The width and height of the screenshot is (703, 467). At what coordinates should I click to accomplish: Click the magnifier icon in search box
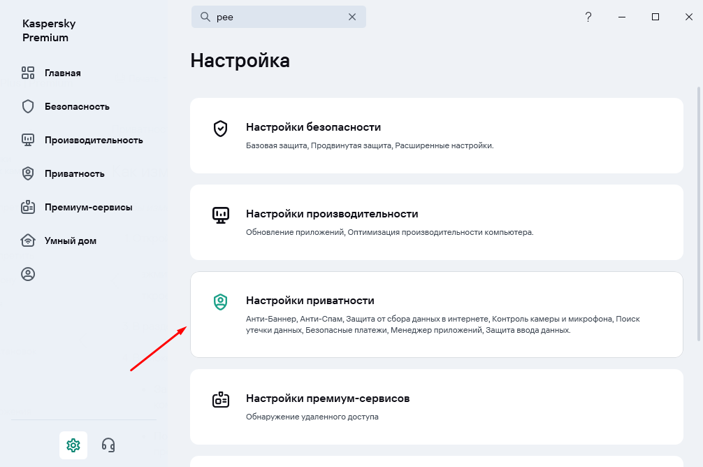205,17
